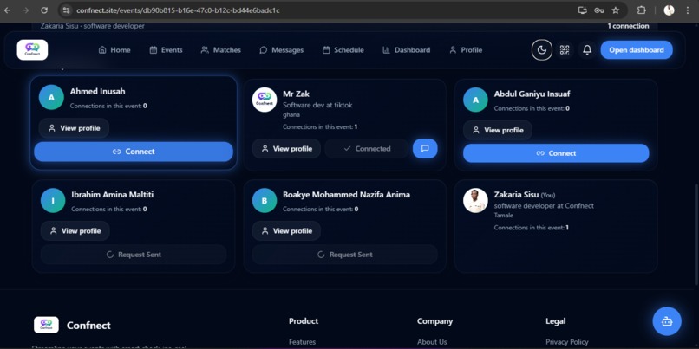Open notifications bell icon
Screen dimensions: 699x349
pos(587,50)
